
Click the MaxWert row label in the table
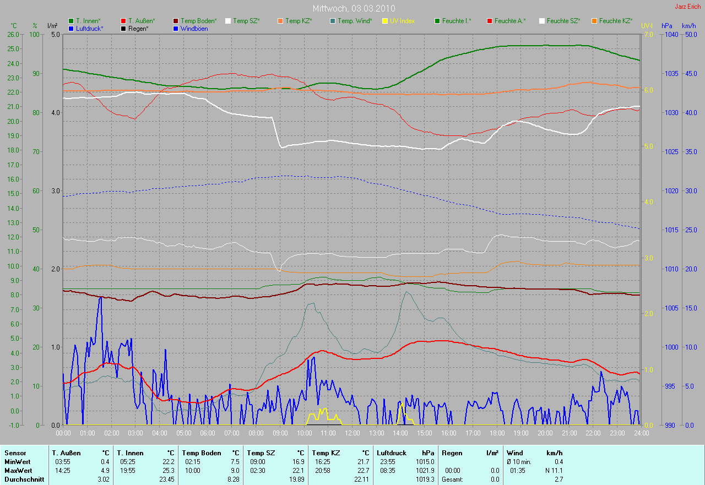point(17,471)
